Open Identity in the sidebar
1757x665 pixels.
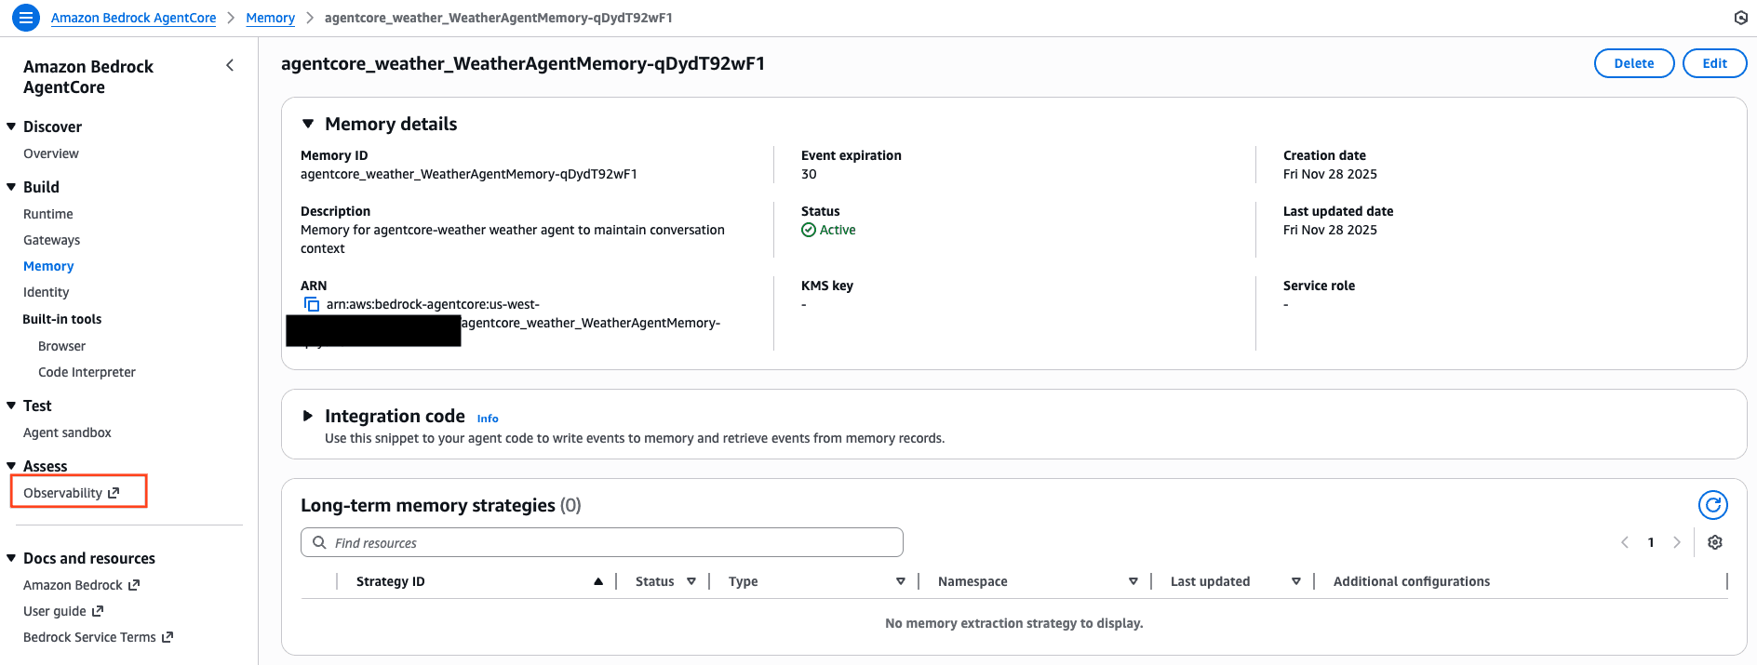point(47,292)
